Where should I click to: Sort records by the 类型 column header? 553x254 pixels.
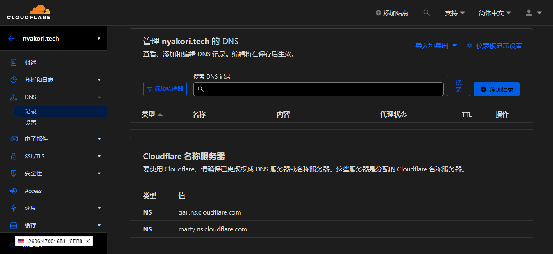[152, 114]
